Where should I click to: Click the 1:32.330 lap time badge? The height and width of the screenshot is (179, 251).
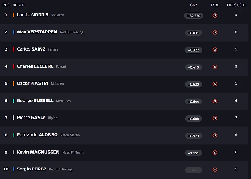(x=194, y=16)
